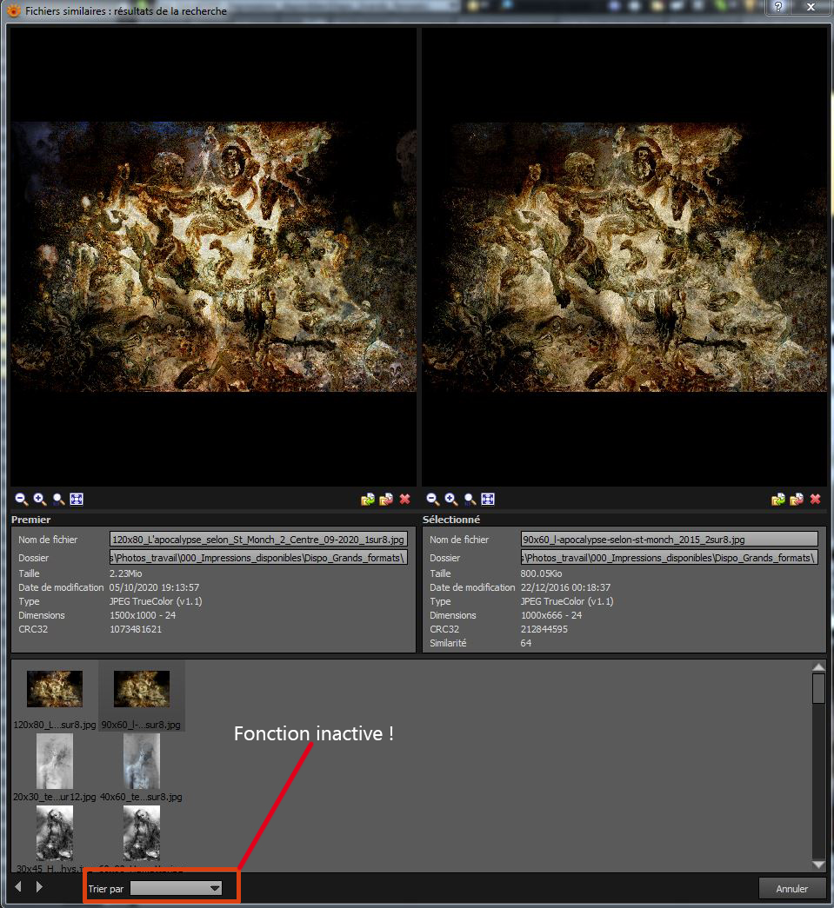Select the 20x30_te...ur12.jpg thumbnail
The image size is (834, 908).
(55, 761)
